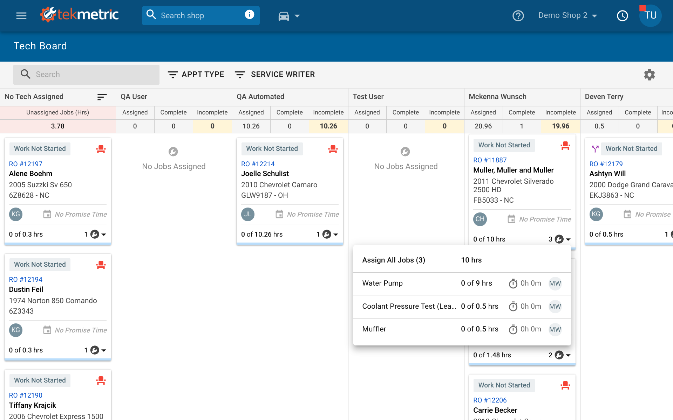Select the Coolant Pressure Test job entry
Image resolution: width=673 pixels, height=420 pixels.
point(409,306)
